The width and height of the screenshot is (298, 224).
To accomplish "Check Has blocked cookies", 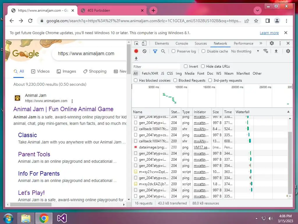I will coord(136,80).
